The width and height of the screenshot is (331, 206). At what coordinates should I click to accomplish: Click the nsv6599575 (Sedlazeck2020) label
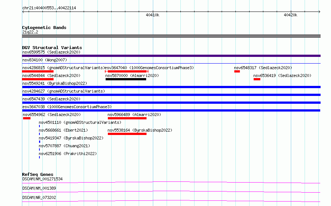tap(51, 52)
